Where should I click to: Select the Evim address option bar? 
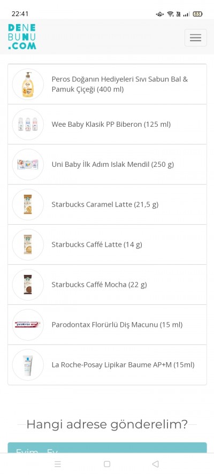pyautogui.click(x=108, y=448)
